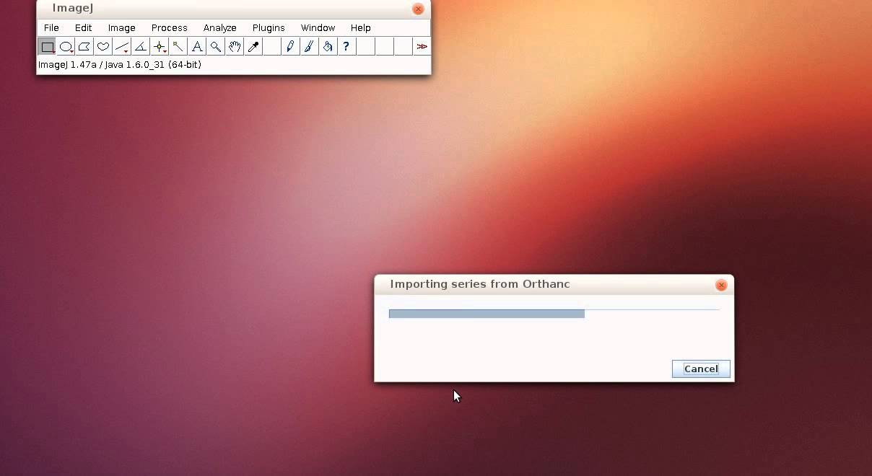
Task: Select the Oval selection tool
Action: pyautogui.click(x=66, y=47)
